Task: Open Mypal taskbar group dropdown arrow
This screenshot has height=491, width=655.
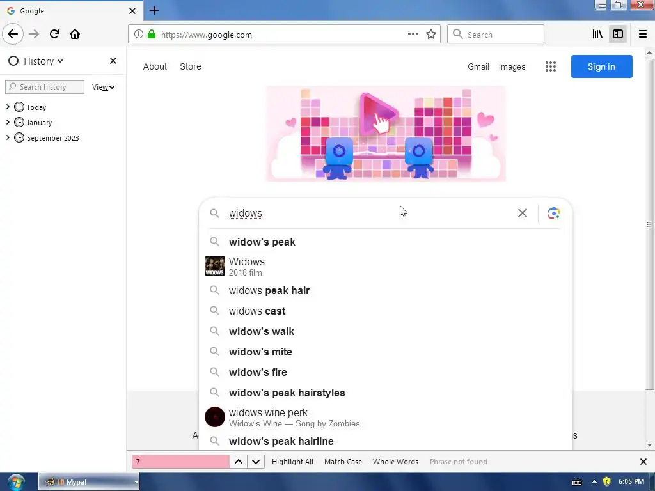Action: tap(136, 482)
